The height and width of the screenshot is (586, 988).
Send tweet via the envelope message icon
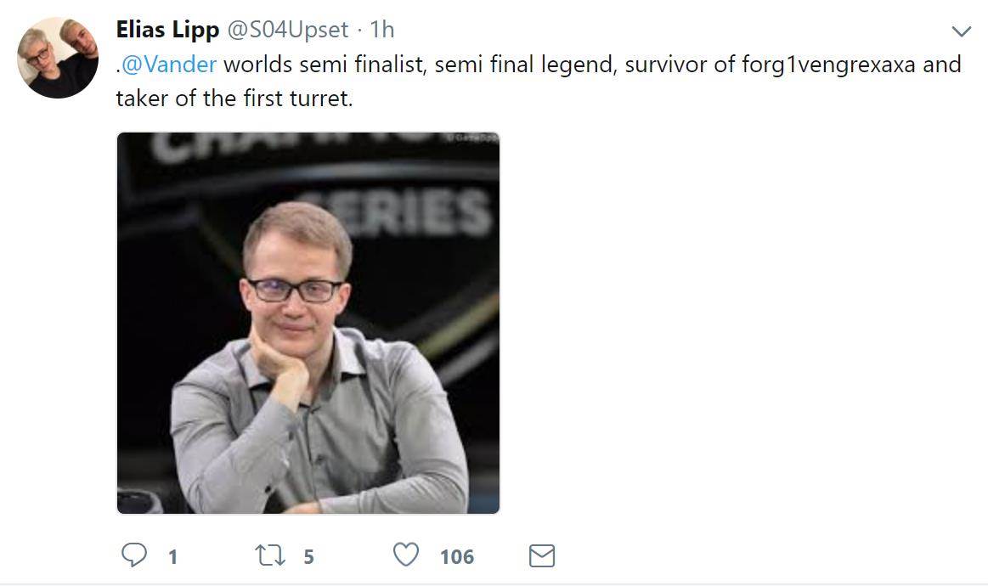(542, 556)
